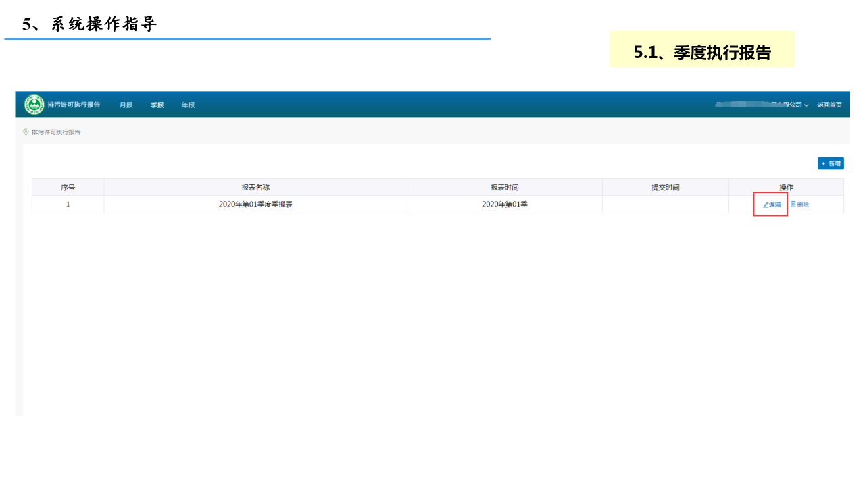Click the 提交时间 column header
865x486 pixels.
(x=665, y=187)
